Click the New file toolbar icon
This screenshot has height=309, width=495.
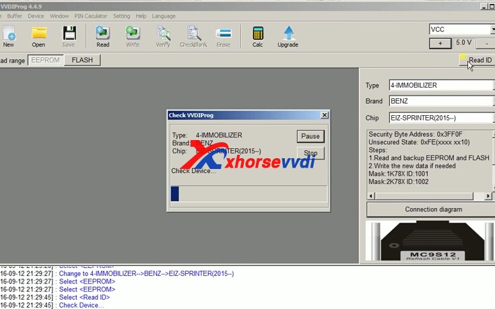[8, 36]
